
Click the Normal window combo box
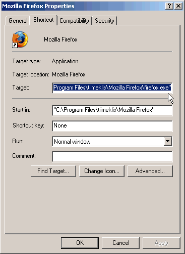point(112,141)
